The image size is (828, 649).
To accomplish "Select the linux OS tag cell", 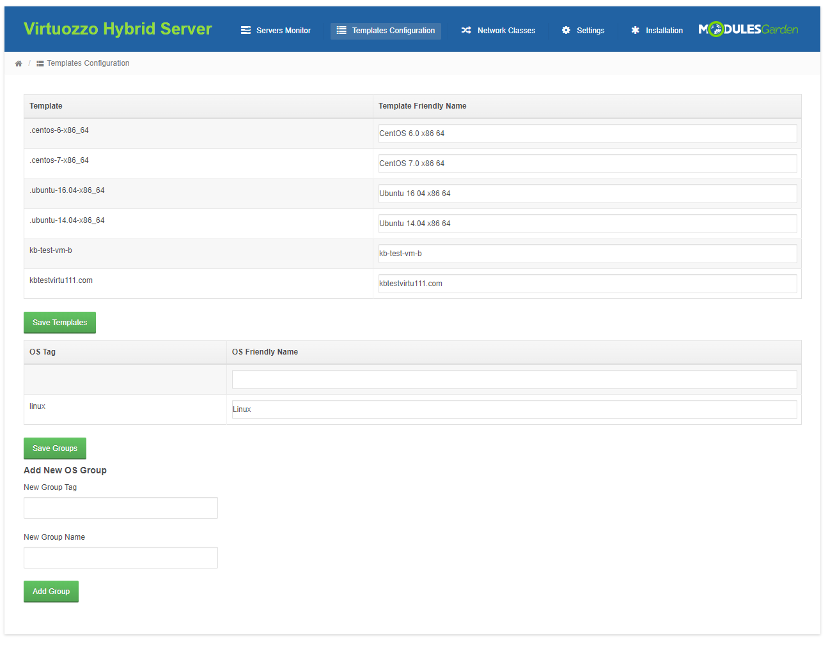I will pyautogui.click(x=125, y=409).
